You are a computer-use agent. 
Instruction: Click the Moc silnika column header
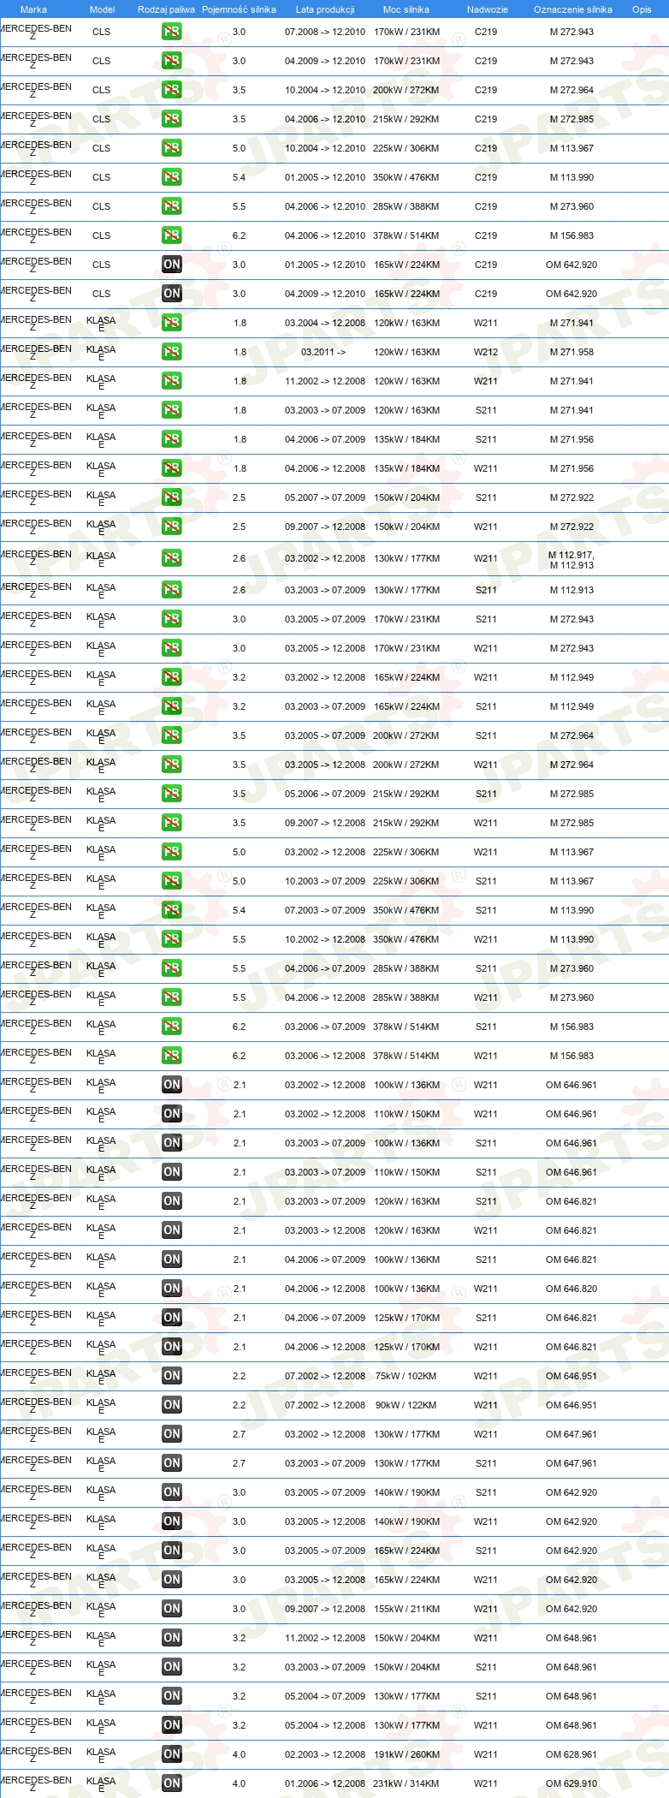tap(406, 9)
